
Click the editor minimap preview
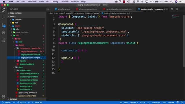click(176, 16)
